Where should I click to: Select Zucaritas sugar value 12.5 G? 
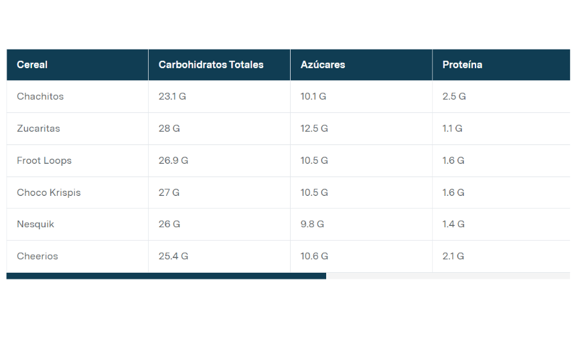click(314, 128)
